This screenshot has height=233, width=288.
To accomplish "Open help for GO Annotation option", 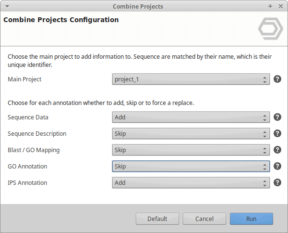I will 277,166.
